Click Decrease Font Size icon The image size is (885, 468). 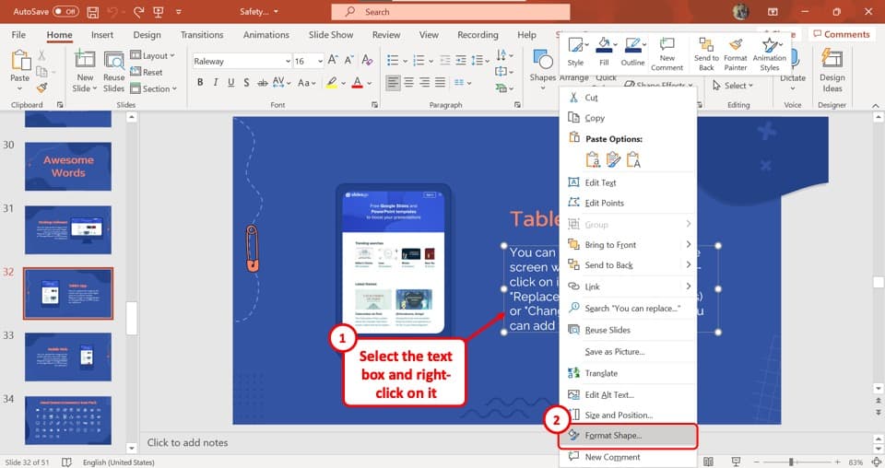coord(349,59)
